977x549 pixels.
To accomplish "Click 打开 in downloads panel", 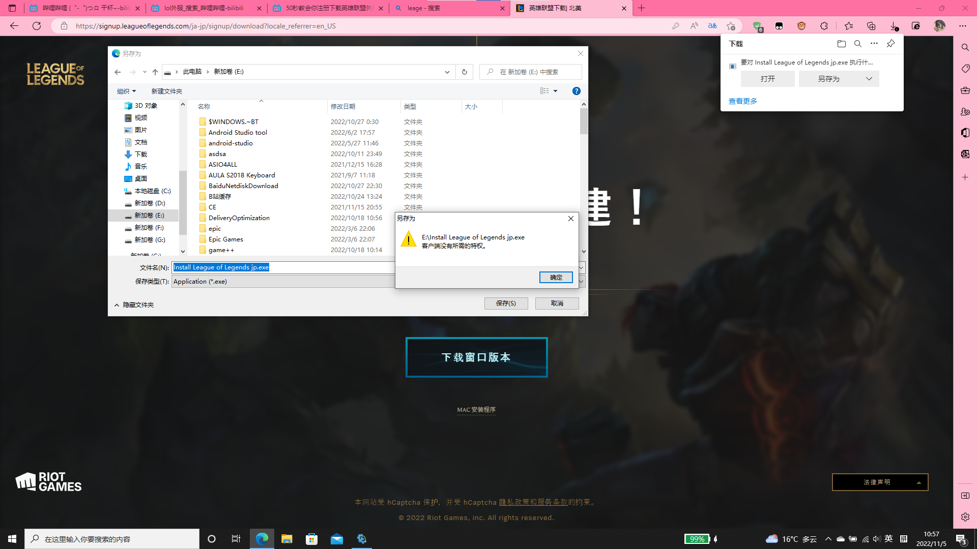I will tap(767, 79).
